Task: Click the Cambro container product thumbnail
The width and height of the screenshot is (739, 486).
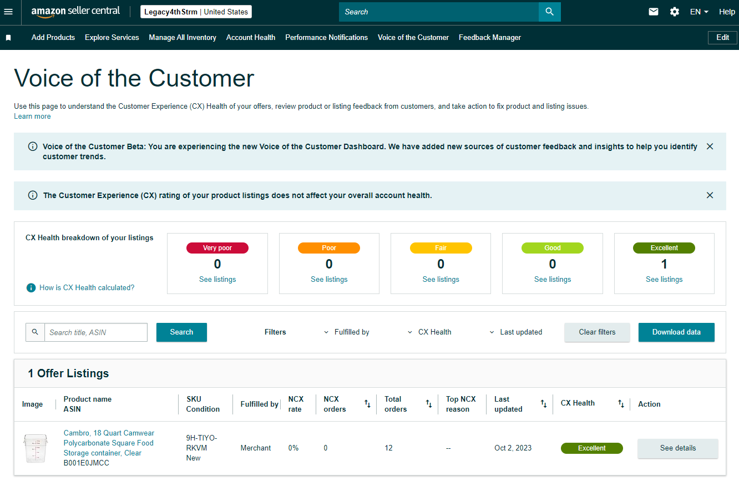Action: (x=36, y=448)
